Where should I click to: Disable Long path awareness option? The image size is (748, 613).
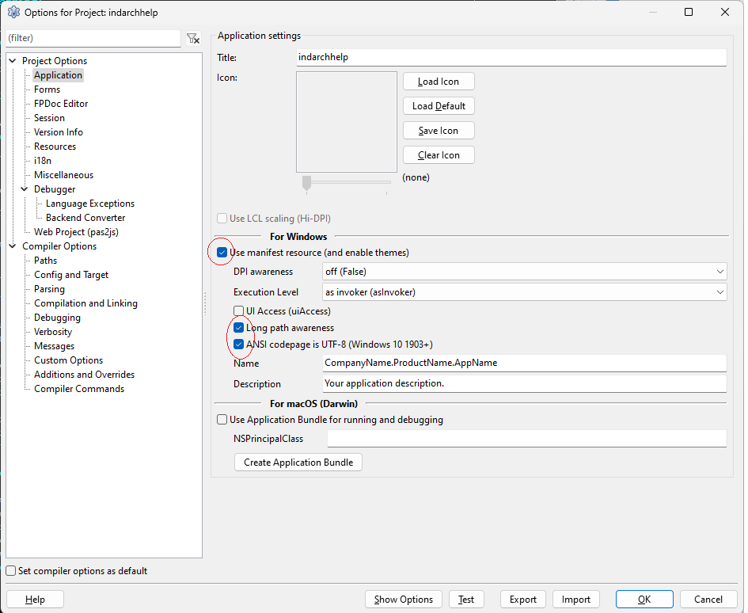[239, 328]
